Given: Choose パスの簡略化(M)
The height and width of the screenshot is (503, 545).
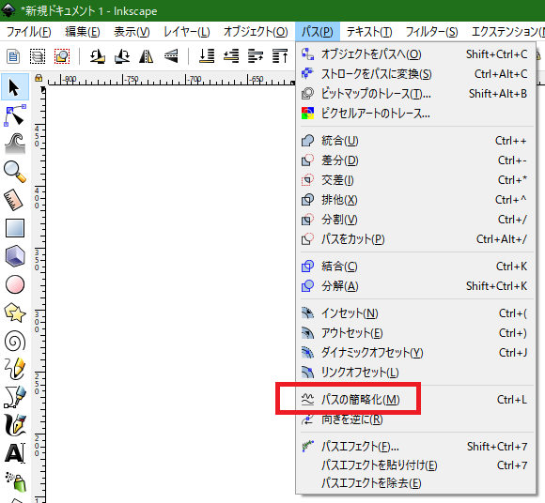Looking at the screenshot, I should click(x=415, y=400).
